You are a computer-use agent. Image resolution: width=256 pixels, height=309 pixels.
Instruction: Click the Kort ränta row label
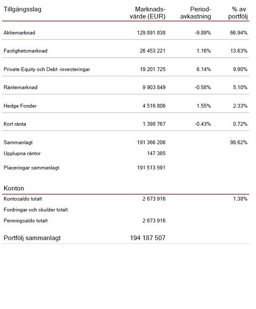point(15,124)
